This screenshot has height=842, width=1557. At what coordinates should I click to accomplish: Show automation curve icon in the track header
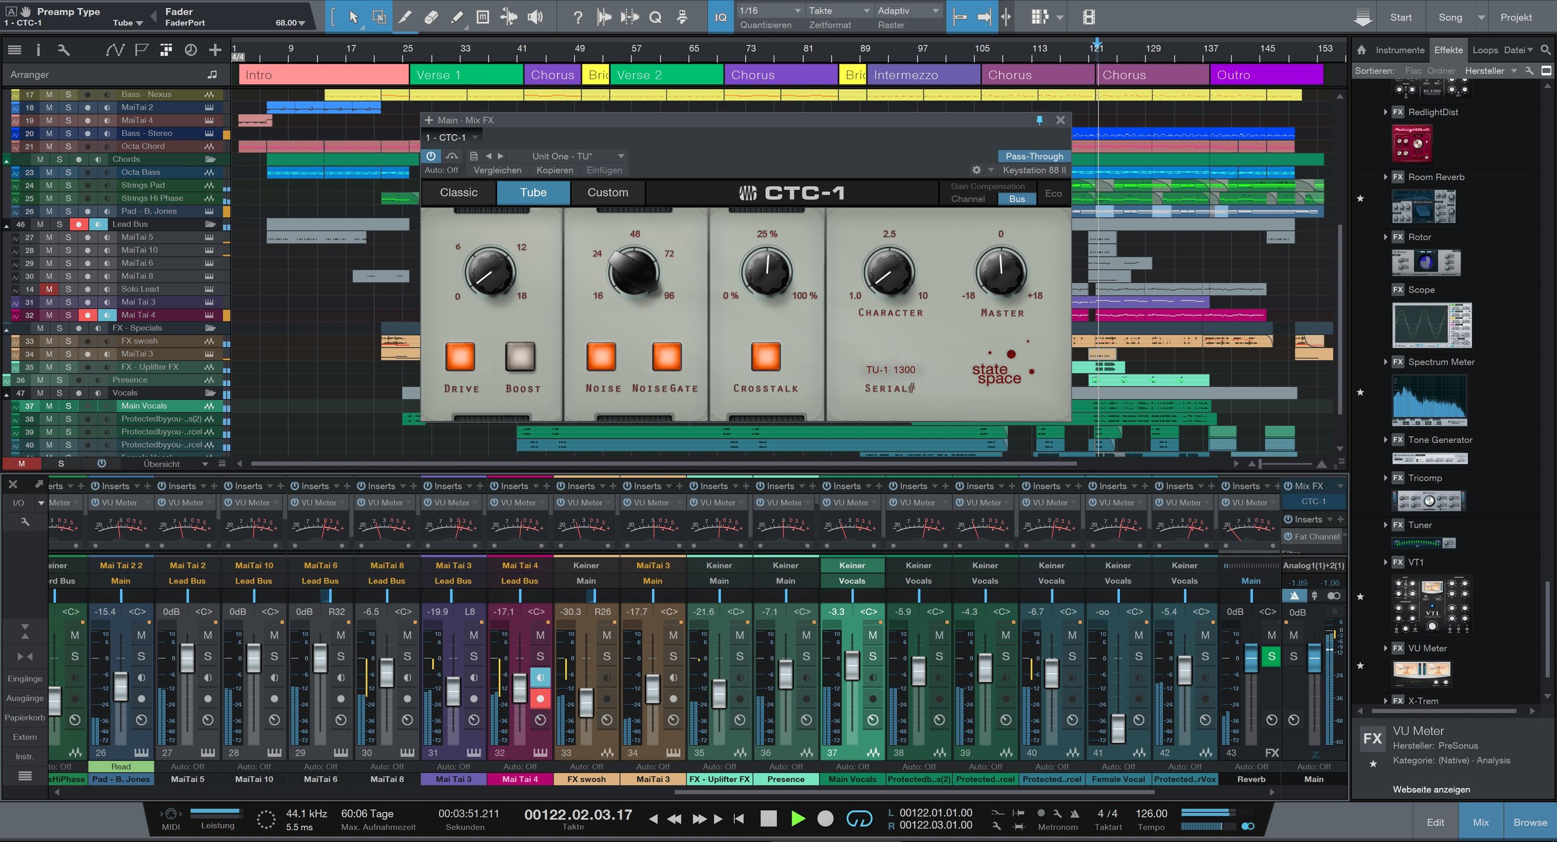click(x=115, y=50)
